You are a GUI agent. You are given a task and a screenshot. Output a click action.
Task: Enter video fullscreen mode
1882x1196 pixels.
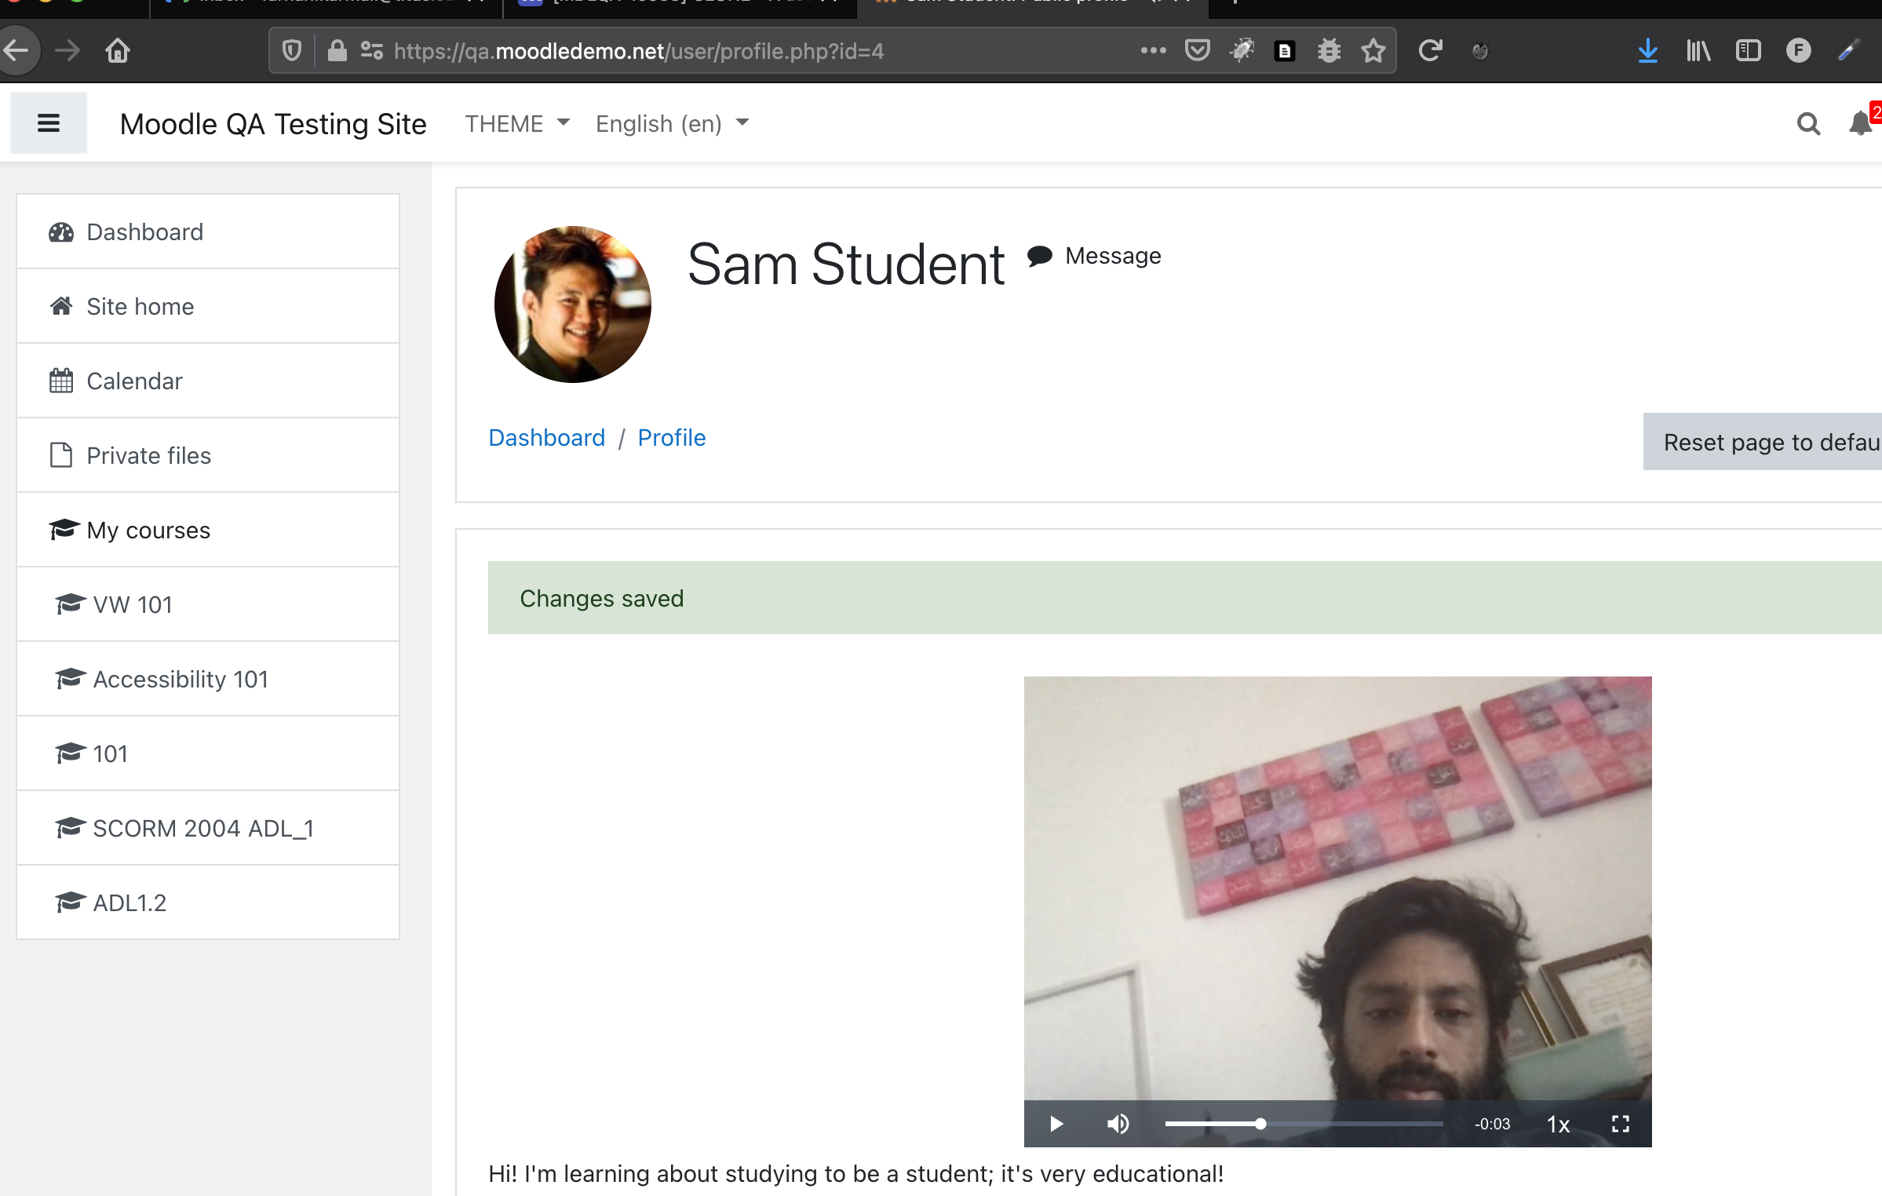(1621, 1124)
